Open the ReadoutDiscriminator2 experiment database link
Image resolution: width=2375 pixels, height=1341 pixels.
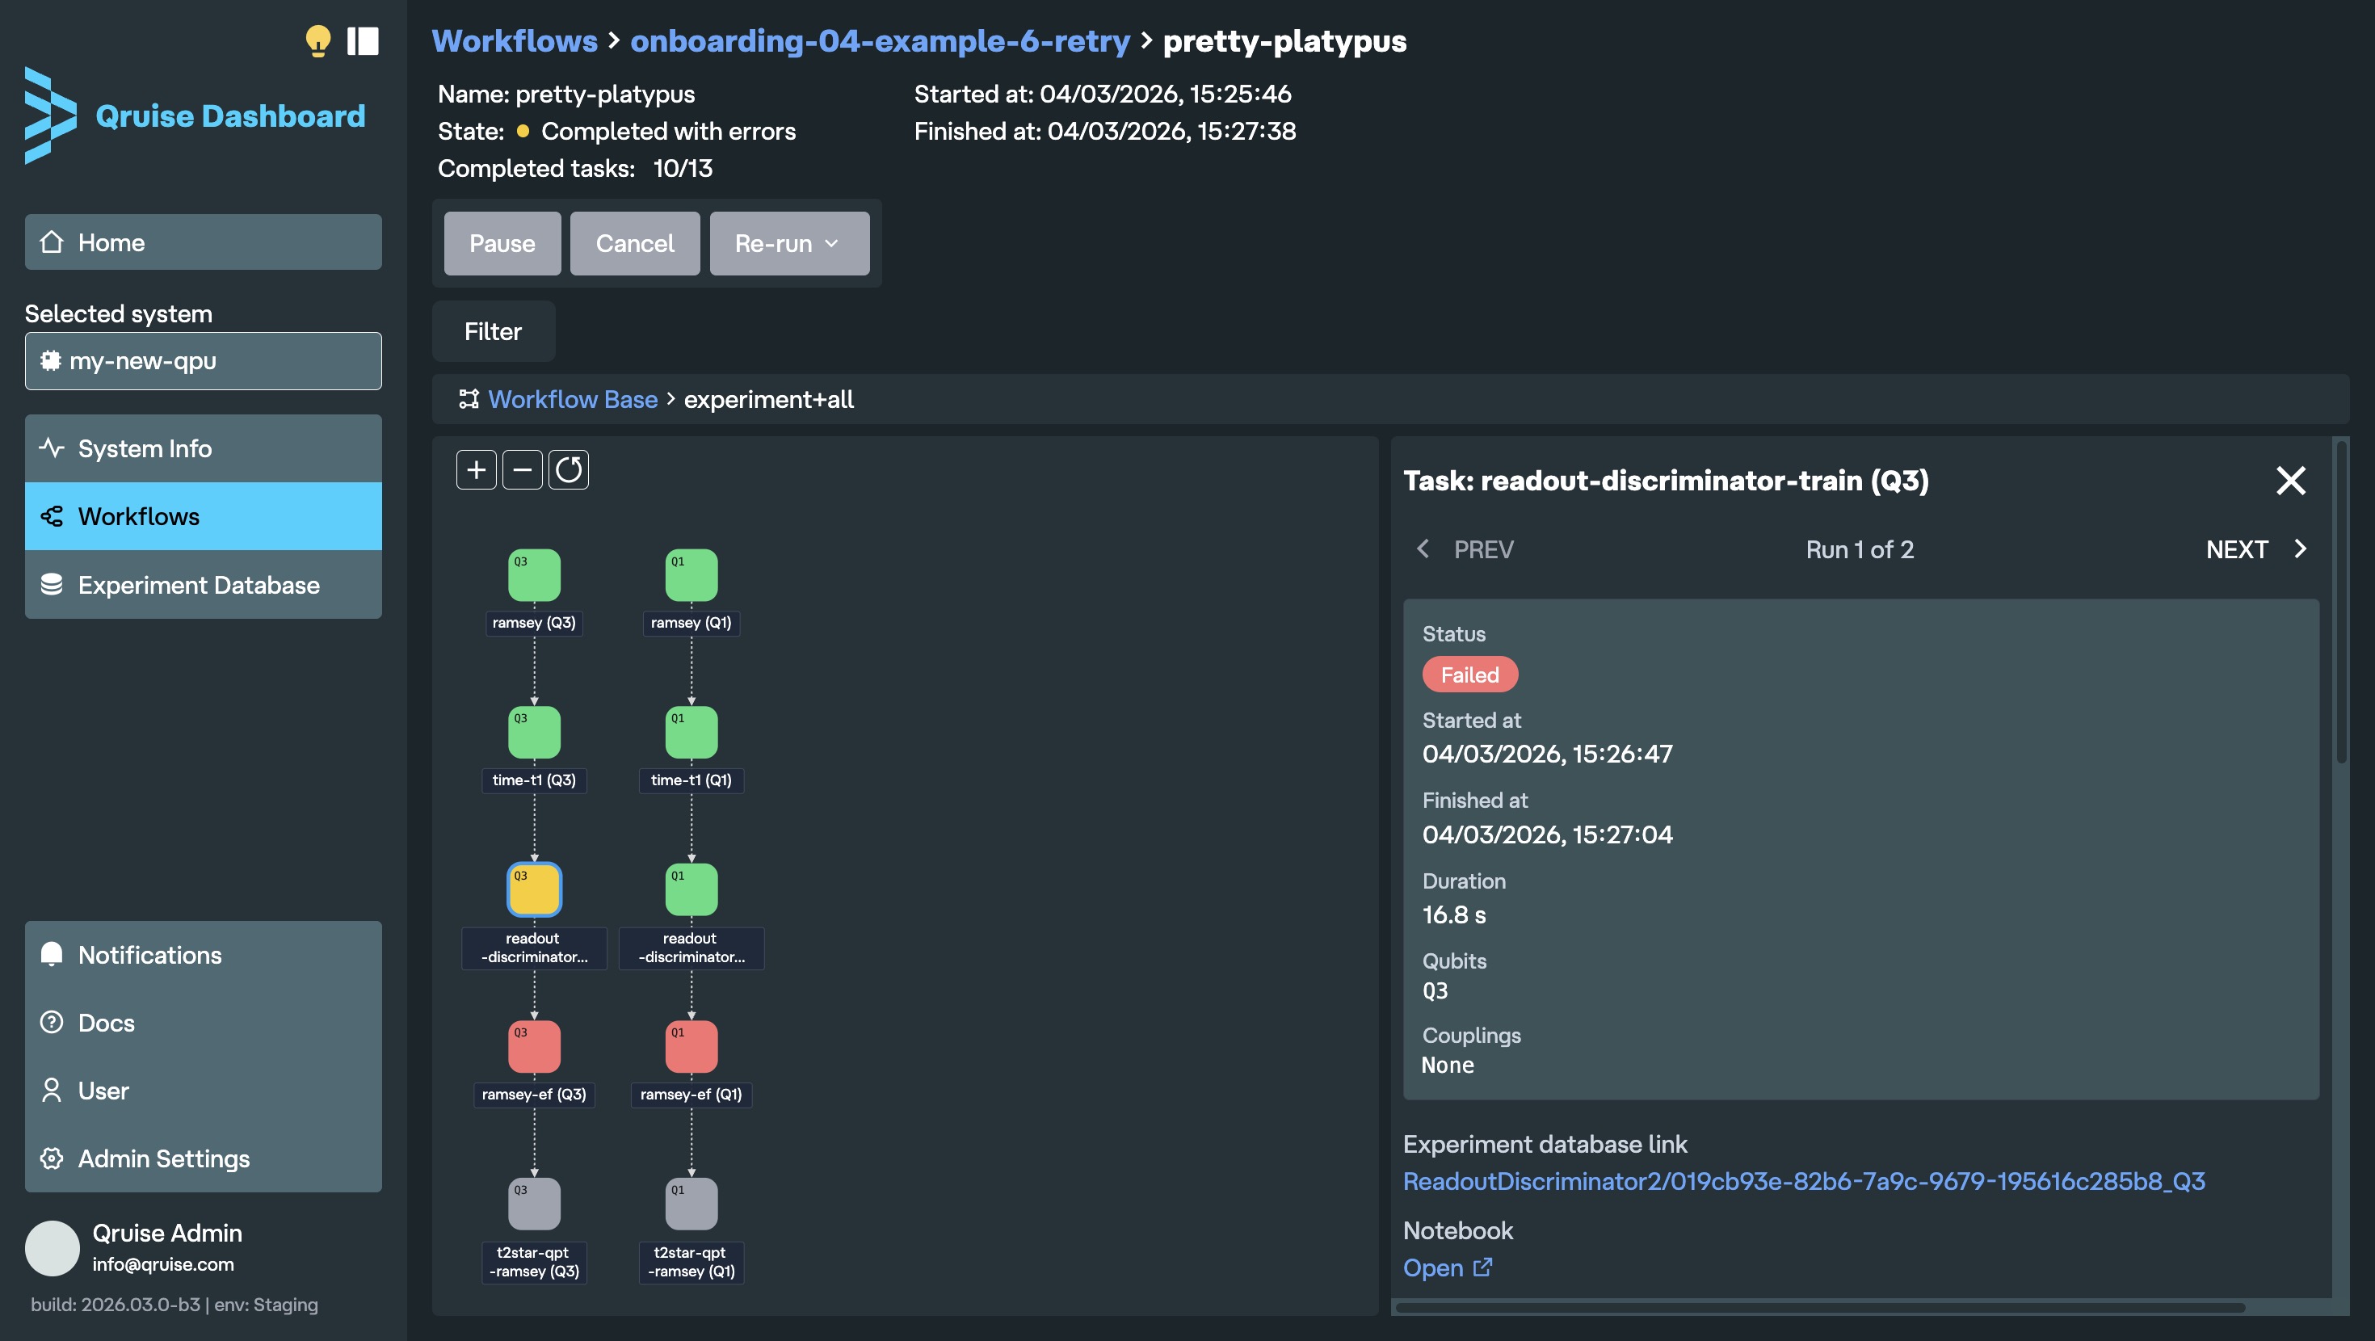click(1802, 1179)
